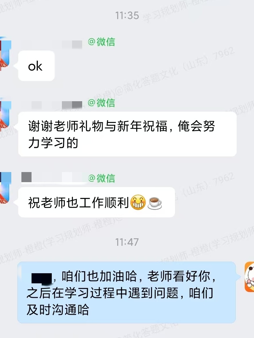Tap blurred sender name above 祝老师也工作顺利

click(x=54, y=177)
